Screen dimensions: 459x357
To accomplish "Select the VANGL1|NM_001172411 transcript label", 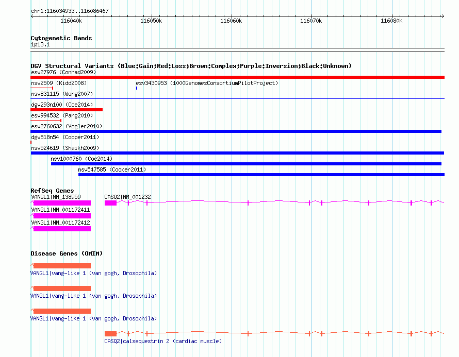I will (x=60, y=210).
